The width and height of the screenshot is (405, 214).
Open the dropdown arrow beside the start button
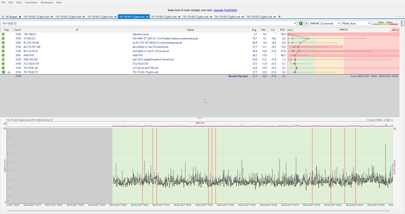pos(306,23)
